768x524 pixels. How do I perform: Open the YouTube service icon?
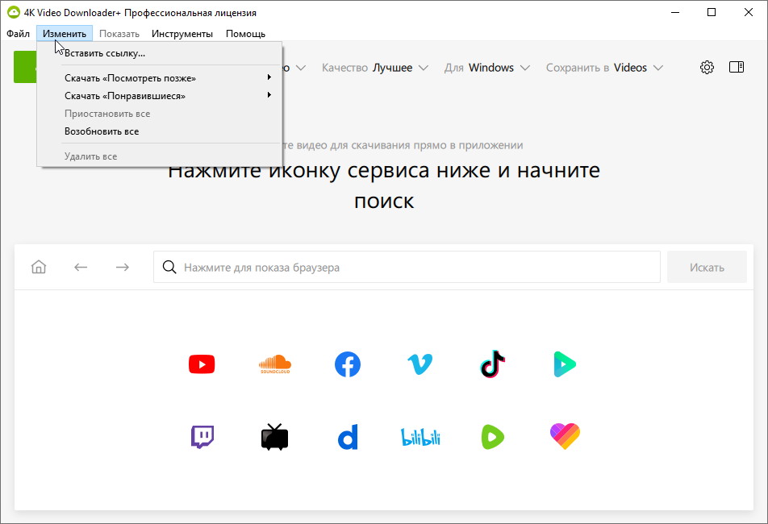click(x=202, y=364)
